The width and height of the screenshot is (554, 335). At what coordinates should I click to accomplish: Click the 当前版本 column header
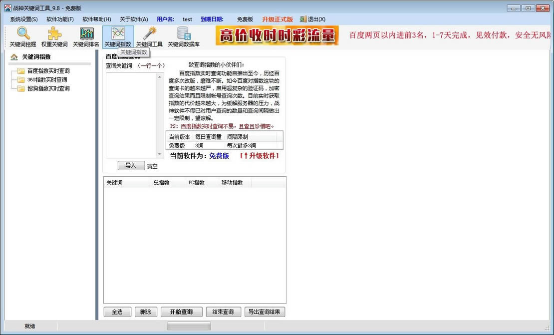coord(180,137)
